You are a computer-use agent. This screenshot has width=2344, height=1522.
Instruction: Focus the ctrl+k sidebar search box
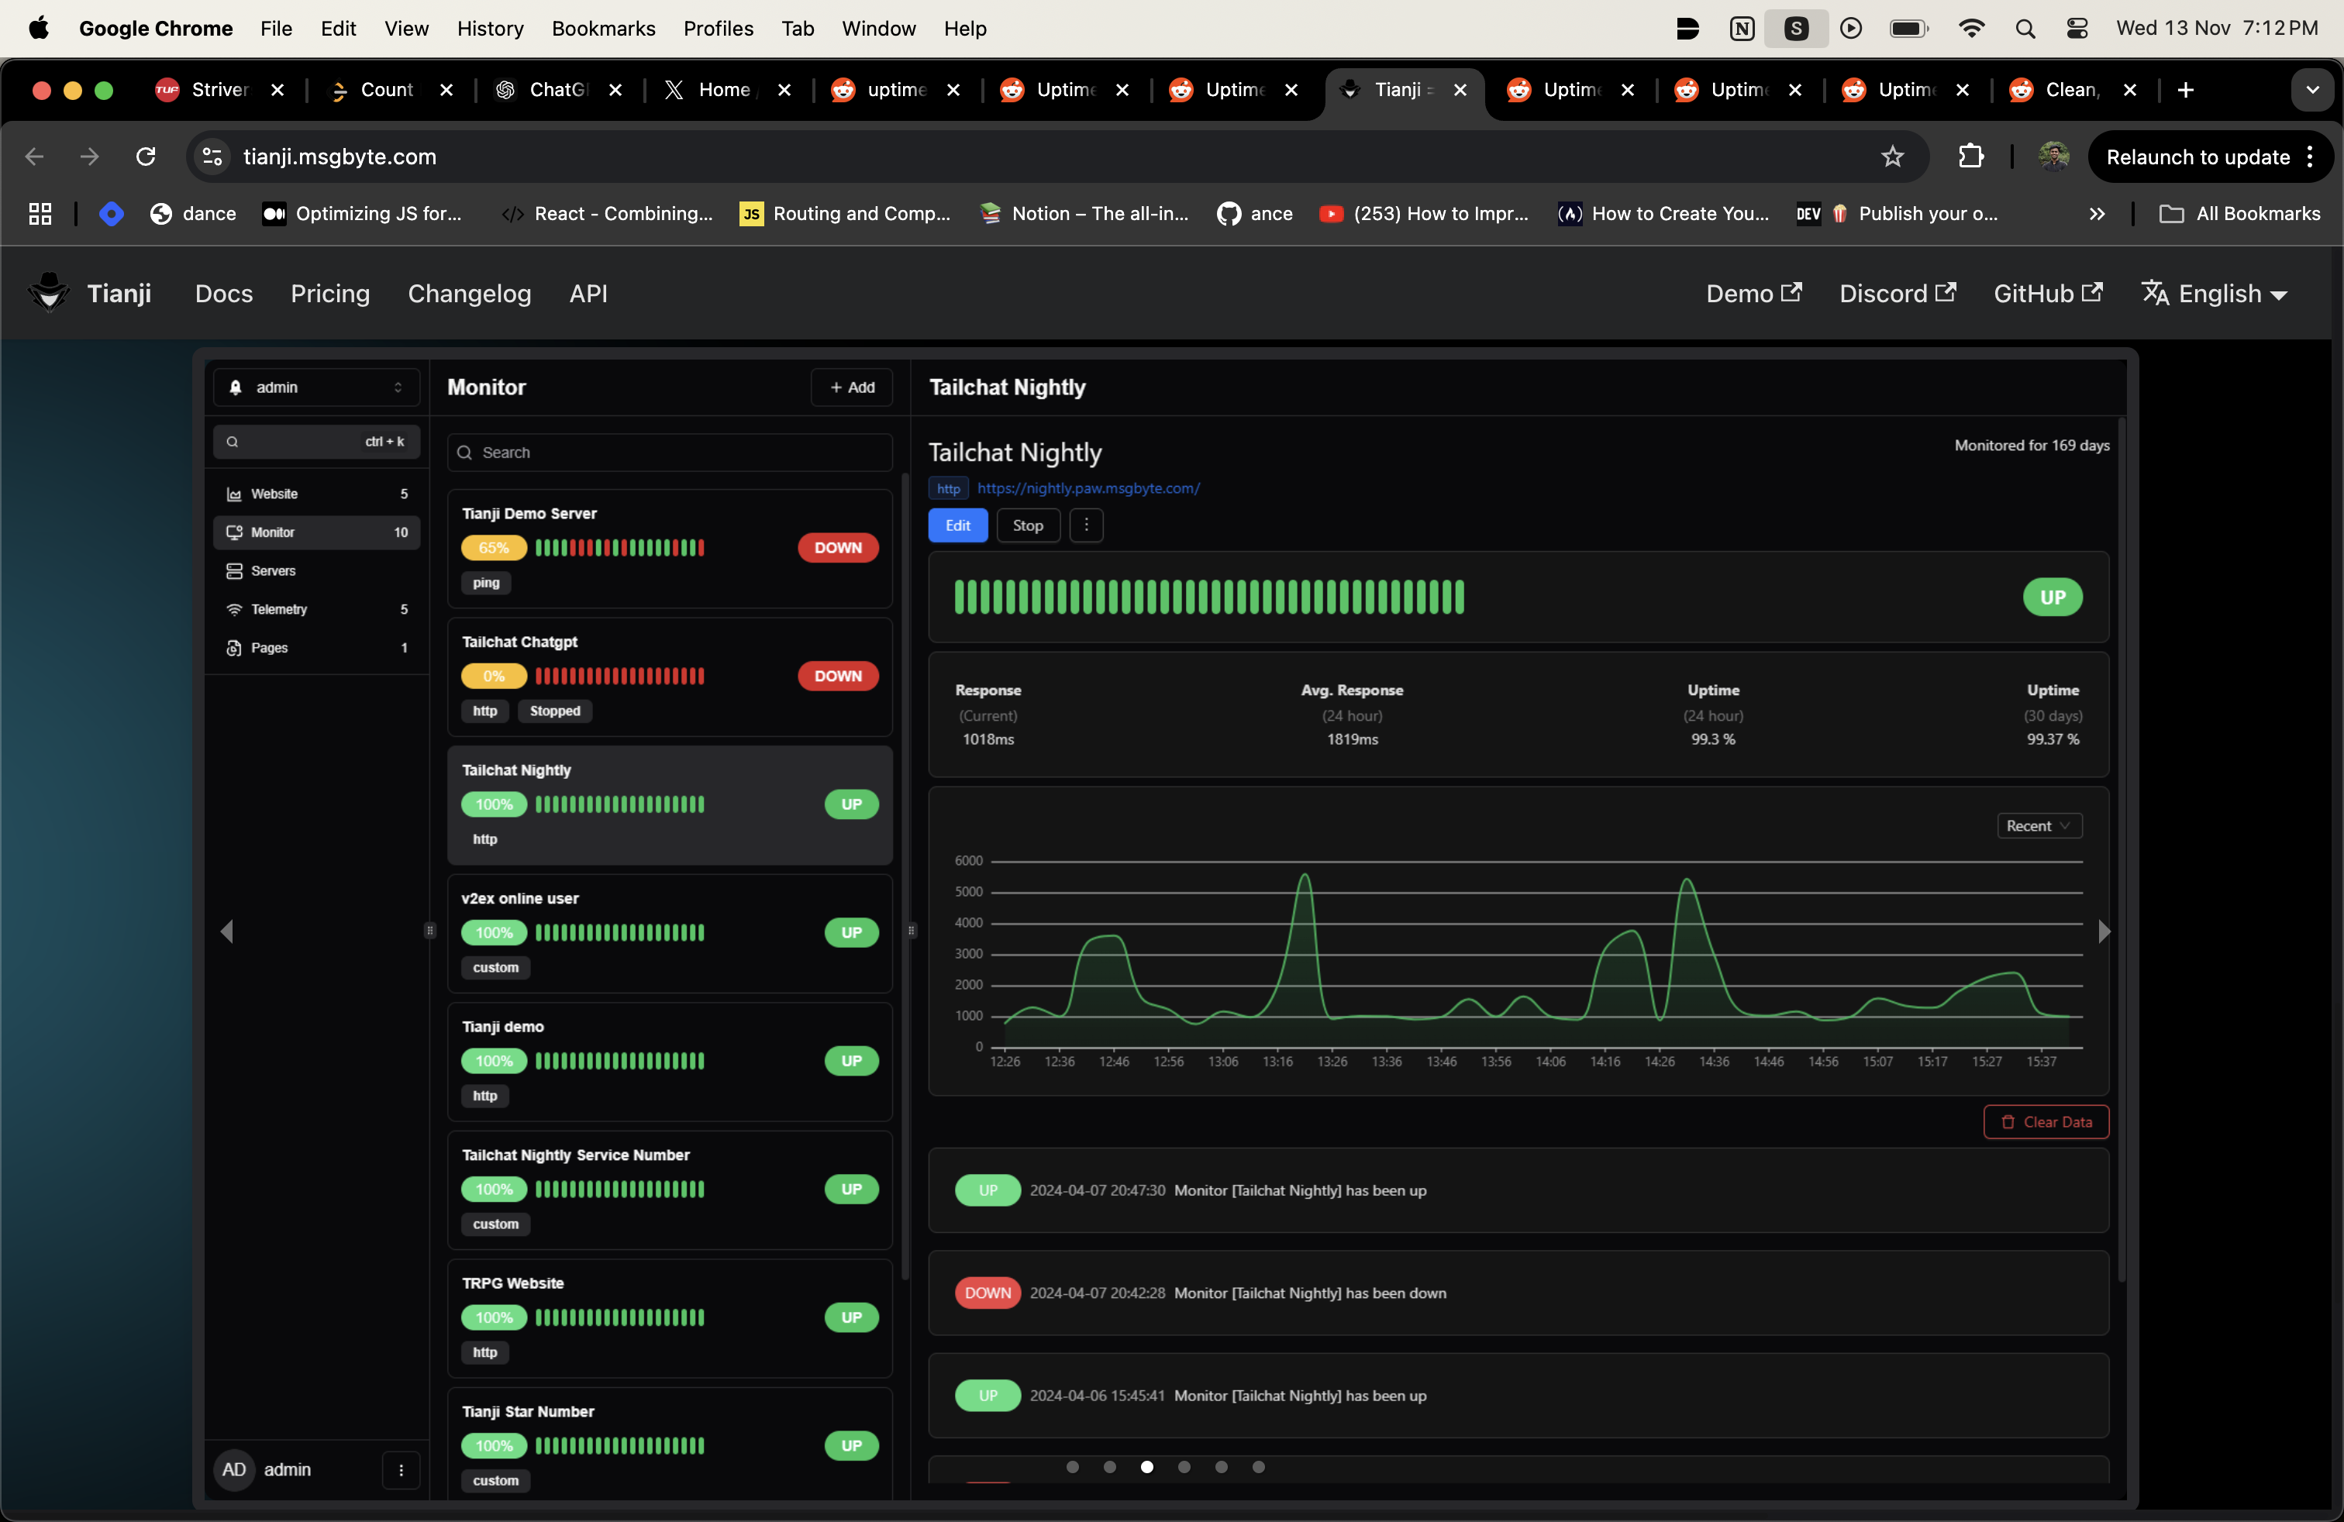pyautogui.click(x=316, y=442)
